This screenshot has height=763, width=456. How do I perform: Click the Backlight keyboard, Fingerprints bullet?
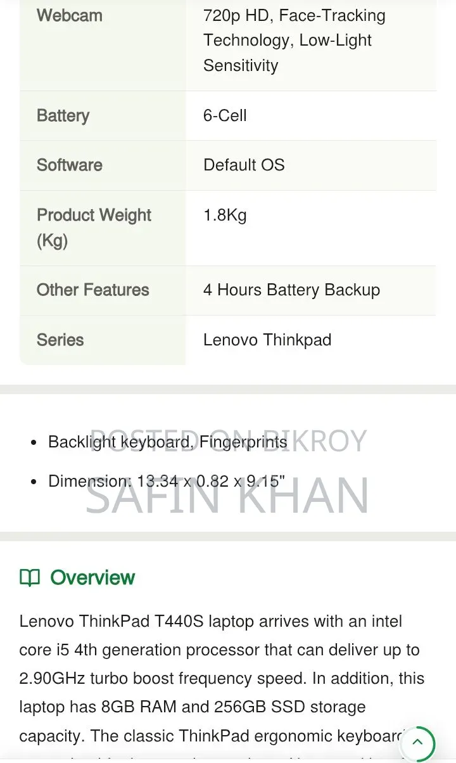pos(167,442)
